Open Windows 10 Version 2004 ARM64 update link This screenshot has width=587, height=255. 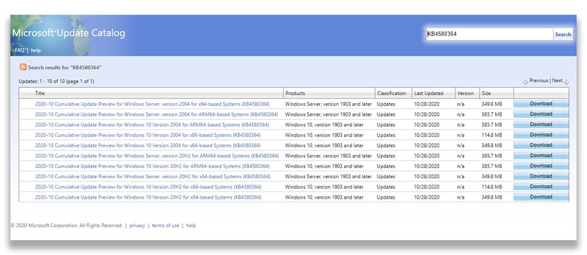[152, 124]
